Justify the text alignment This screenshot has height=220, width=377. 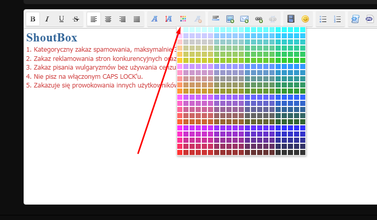click(137, 19)
